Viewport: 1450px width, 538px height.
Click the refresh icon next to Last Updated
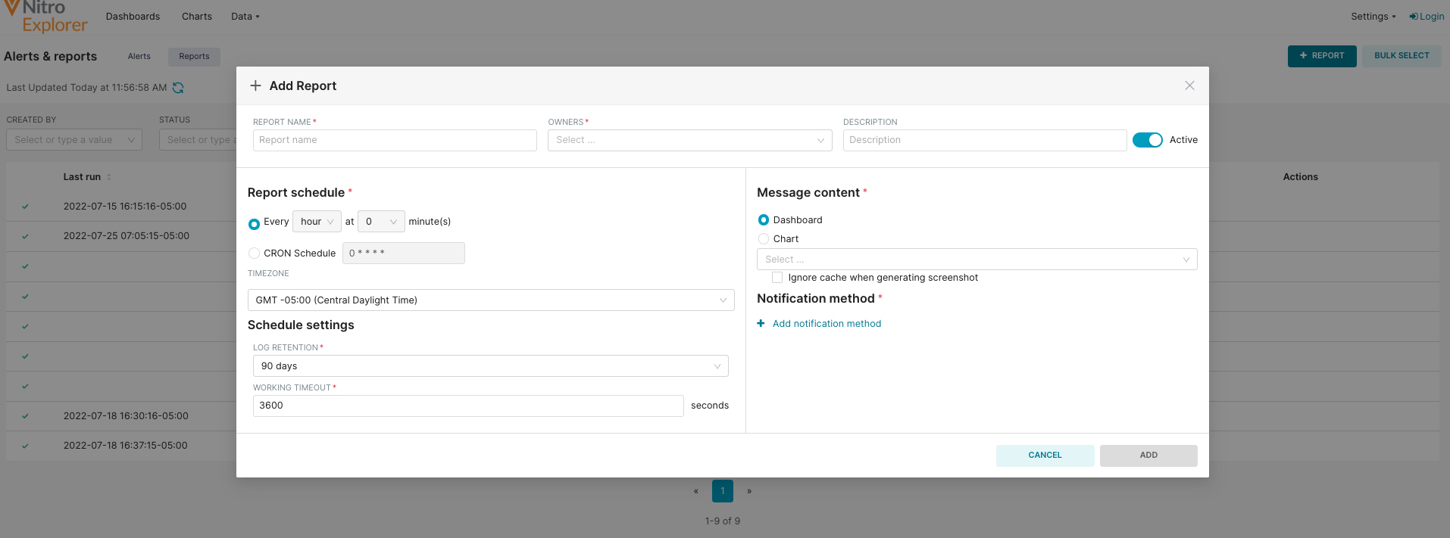(178, 88)
